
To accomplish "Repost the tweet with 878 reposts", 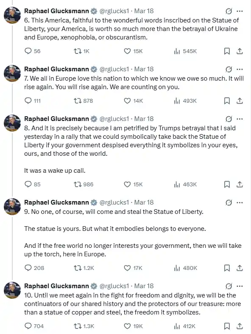I will pyautogui.click(x=83, y=101).
